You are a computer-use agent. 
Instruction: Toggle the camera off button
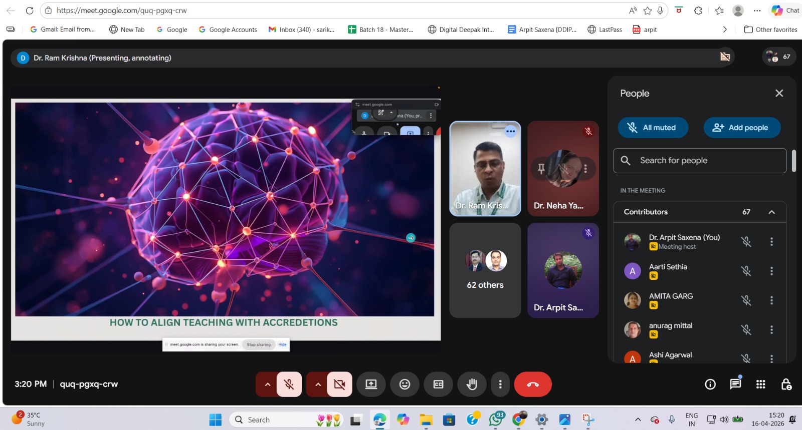pyautogui.click(x=339, y=384)
